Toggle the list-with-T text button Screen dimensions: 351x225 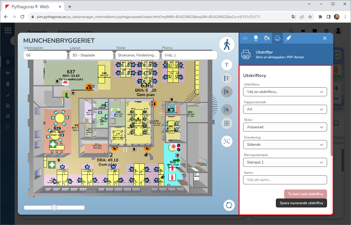(227, 78)
